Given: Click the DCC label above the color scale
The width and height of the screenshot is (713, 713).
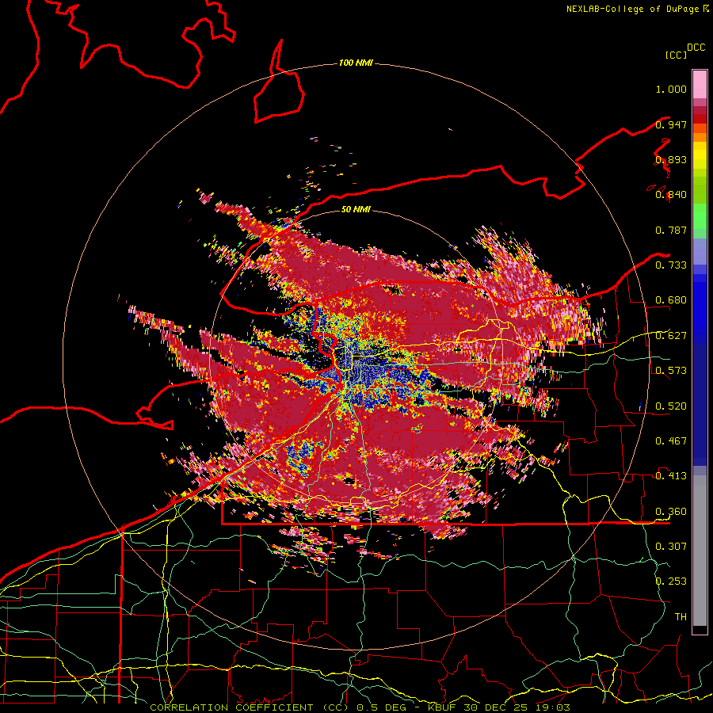Looking at the screenshot, I should 696,47.
